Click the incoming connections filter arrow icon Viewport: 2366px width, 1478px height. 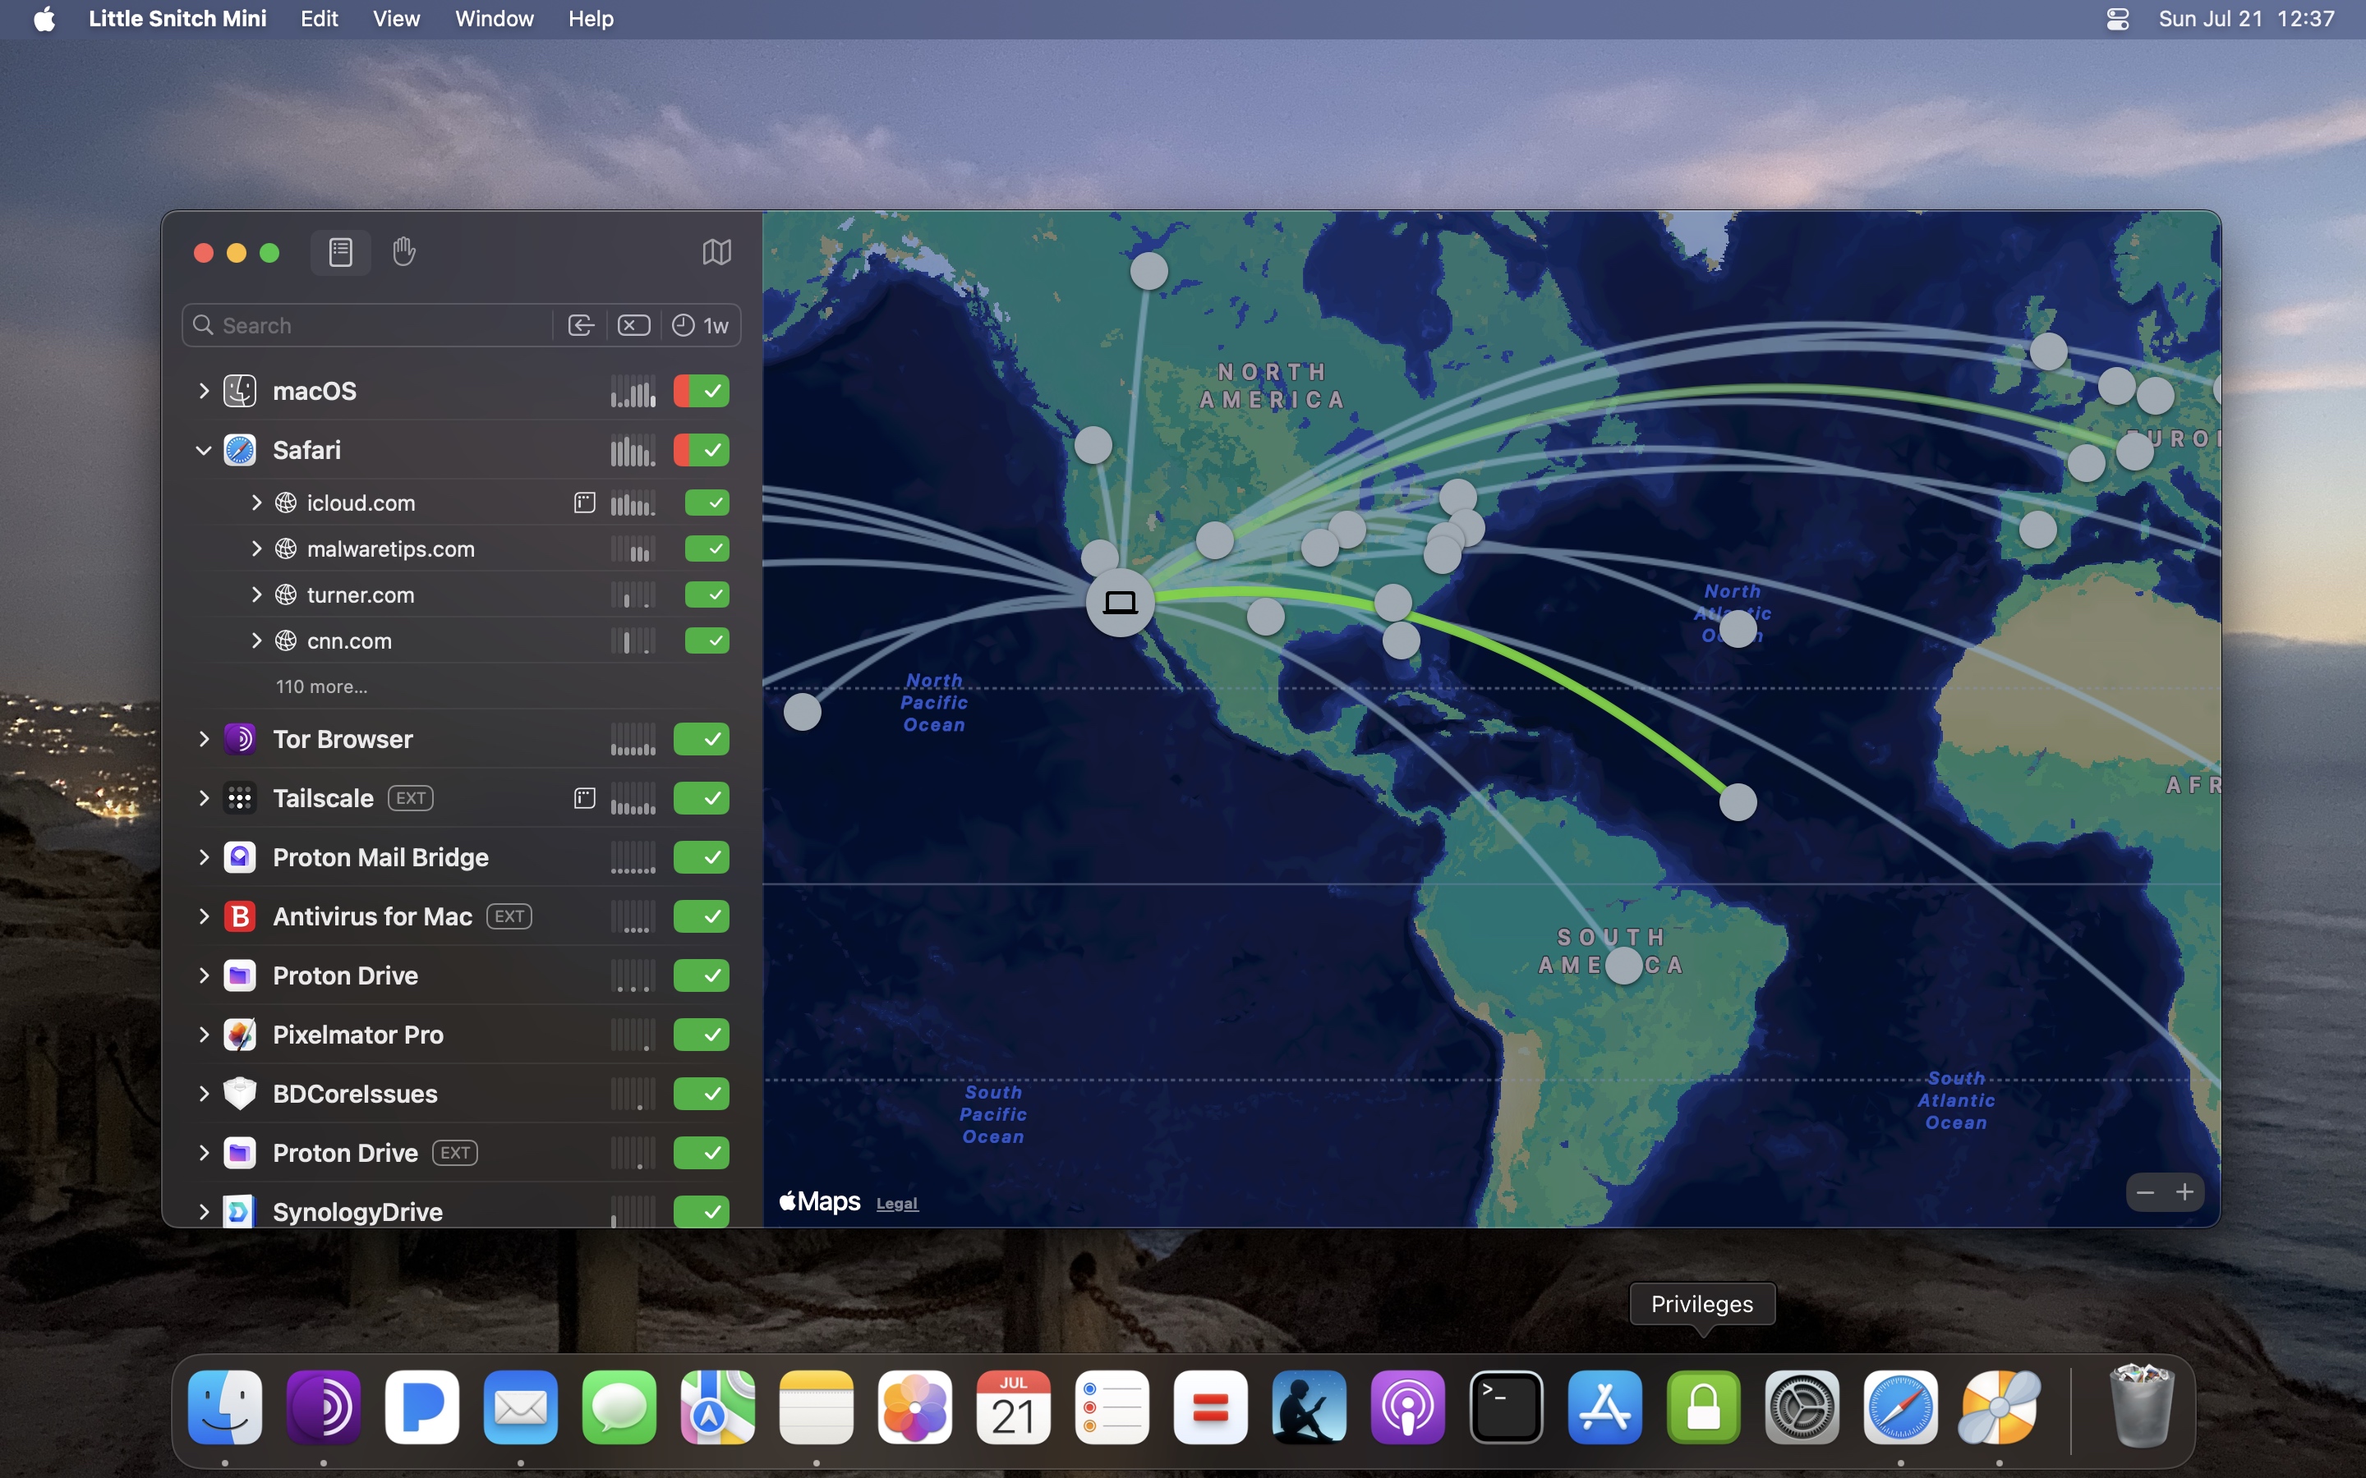point(581,325)
